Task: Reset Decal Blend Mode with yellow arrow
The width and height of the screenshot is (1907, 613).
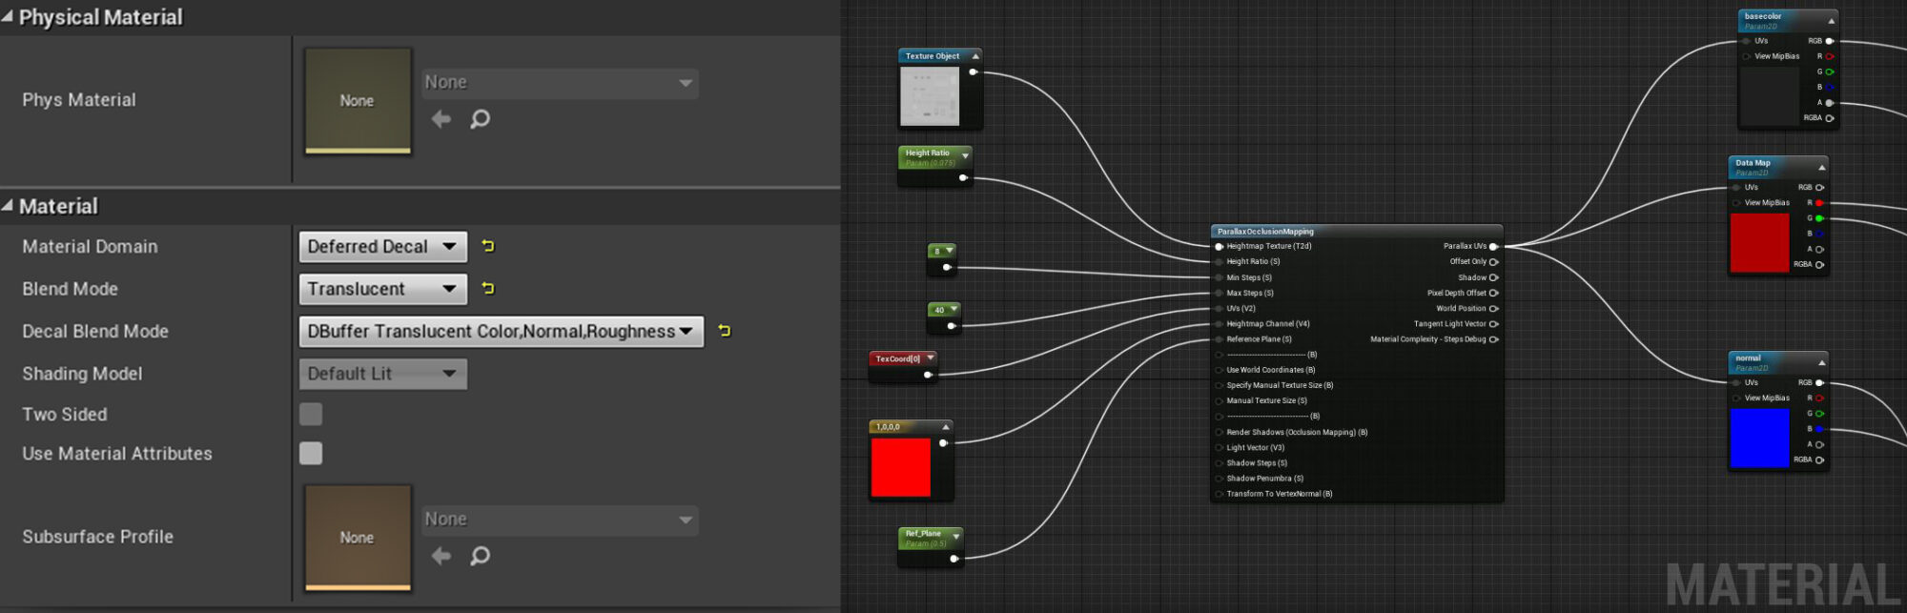Action: point(725,331)
